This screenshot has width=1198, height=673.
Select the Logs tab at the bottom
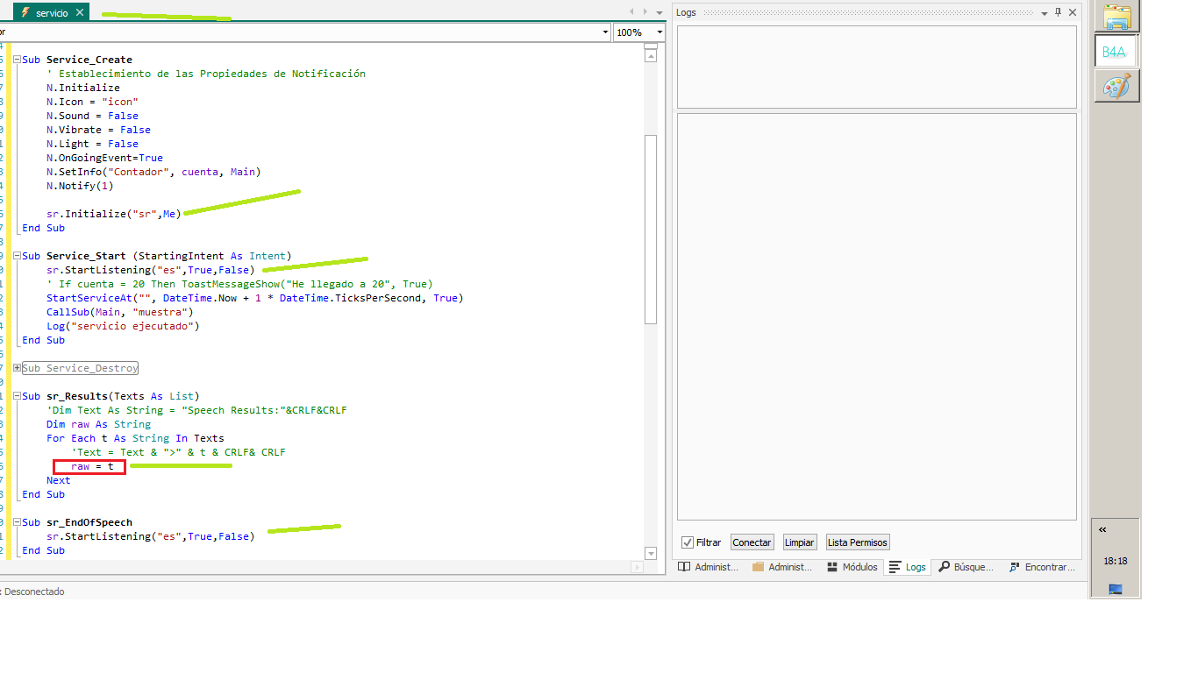(908, 567)
